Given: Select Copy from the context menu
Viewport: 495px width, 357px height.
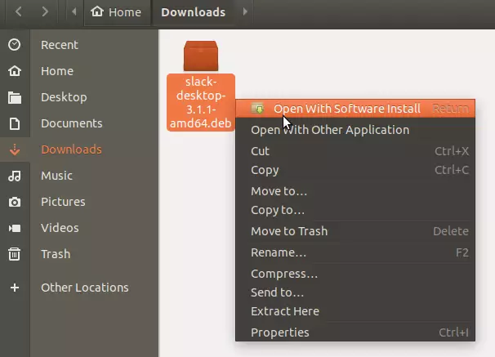Looking at the screenshot, I should point(355,170).
